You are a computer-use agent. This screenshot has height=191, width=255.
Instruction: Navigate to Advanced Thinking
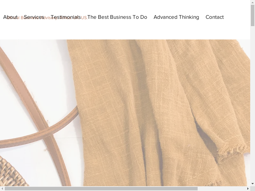(x=176, y=17)
